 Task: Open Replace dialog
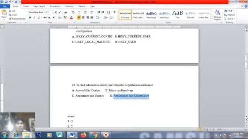click(229, 15)
